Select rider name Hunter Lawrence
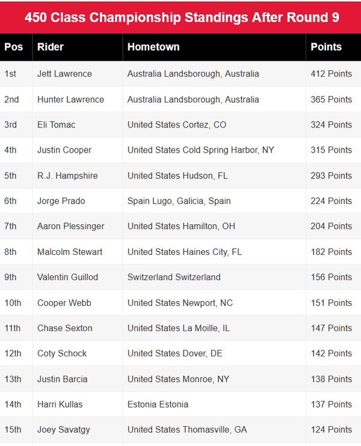Image resolution: width=361 pixels, height=446 pixels. click(x=70, y=99)
